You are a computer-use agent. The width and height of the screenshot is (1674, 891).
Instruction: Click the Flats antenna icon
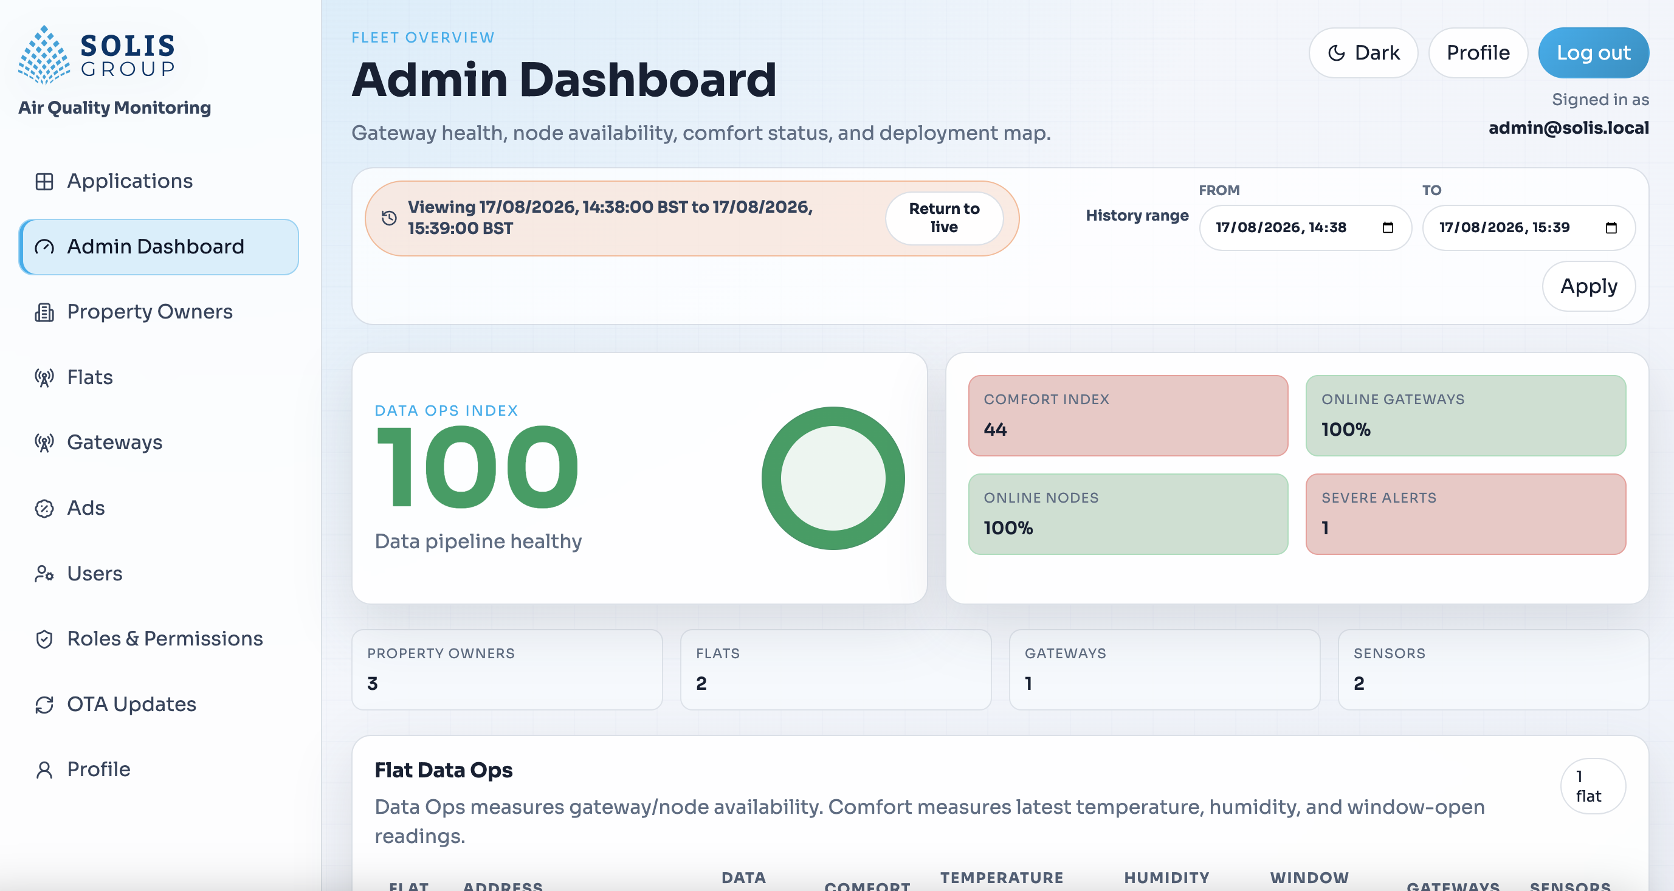(x=44, y=377)
